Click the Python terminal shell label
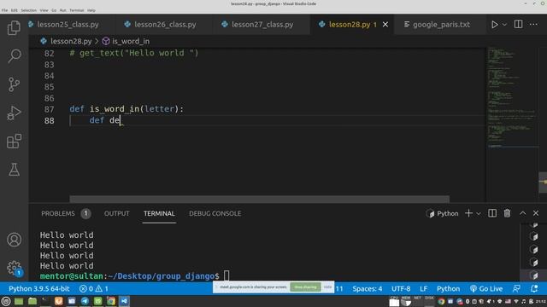Viewport: 547px width, 307px height. click(443, 213)
